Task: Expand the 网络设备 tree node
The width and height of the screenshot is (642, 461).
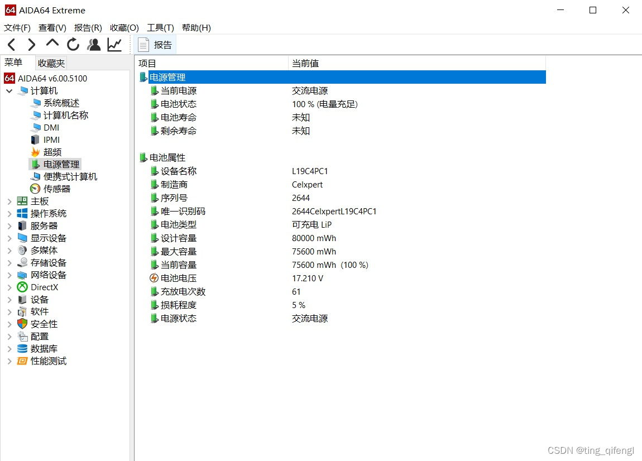Action: (x=9, y=275)
